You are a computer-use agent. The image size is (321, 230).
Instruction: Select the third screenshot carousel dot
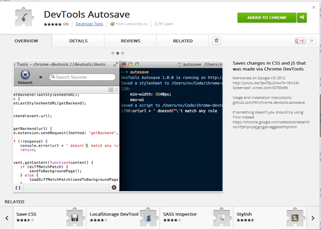click(x=123, y=53)
